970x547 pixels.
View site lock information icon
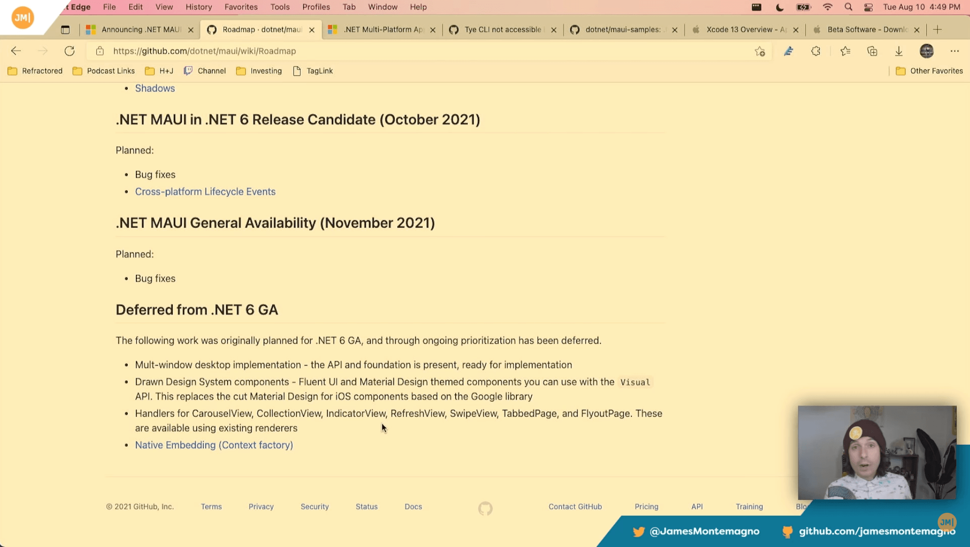(100, 51)
